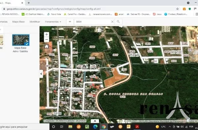Run the search with magnifier icon
Screen dimensions: 198x130
[x=118, y=22]
